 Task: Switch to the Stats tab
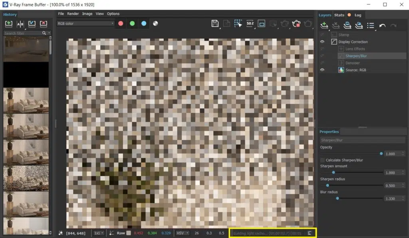click(339, 15)
